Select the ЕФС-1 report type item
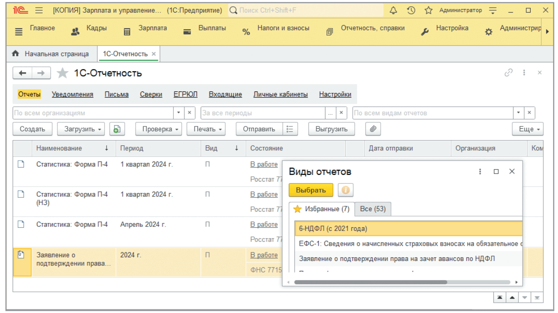The image size is (558, 313). [409, 243]
